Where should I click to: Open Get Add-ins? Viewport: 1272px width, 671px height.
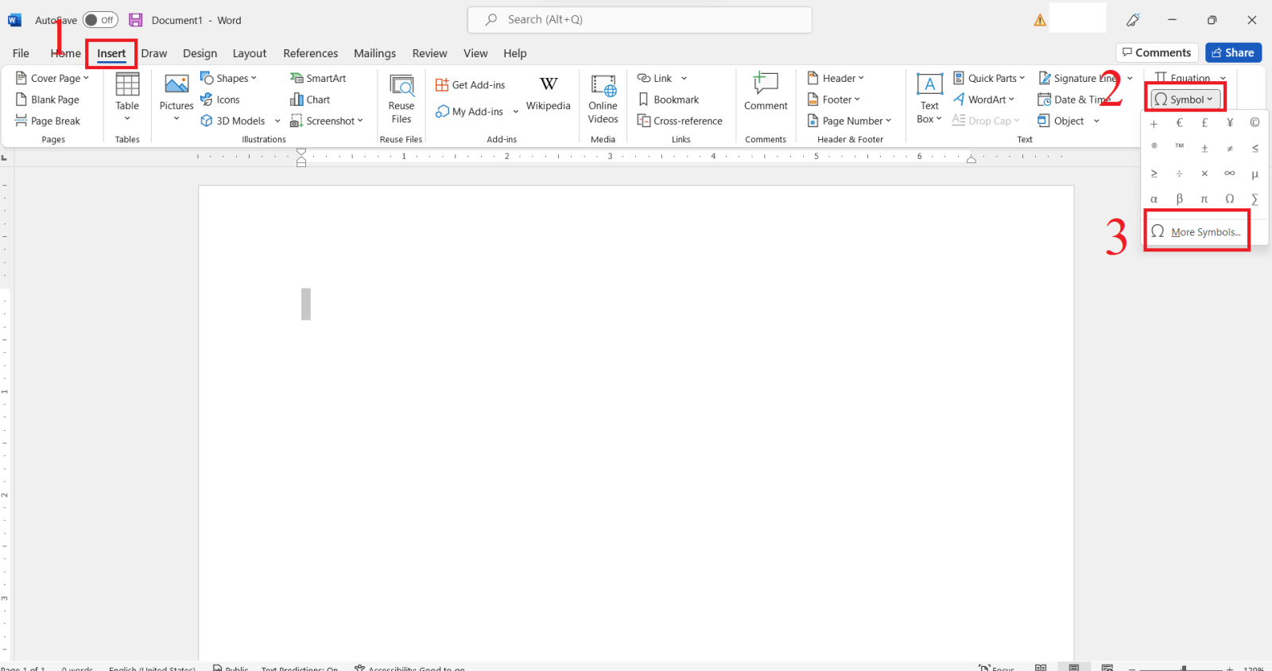(x=471, y=85)
